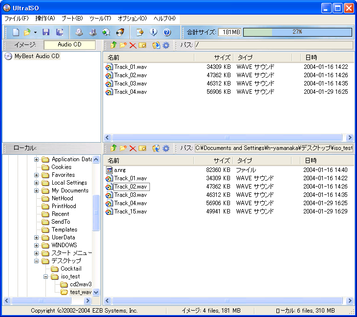Click the Open image folder icon in main toolbar
This screenshot has width=357, height=317.
pyautogui.click(x=27, y=32)
